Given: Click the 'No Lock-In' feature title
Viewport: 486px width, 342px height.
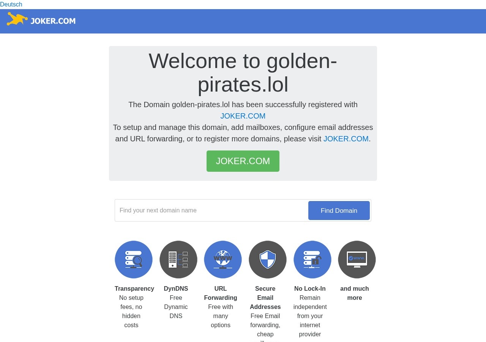Looking at the screenshot, I should click(x=310, y=288).
